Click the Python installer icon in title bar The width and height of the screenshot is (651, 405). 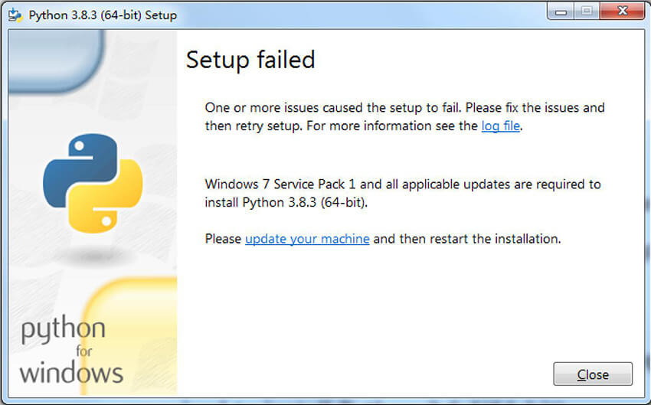[x=15, y=15]
